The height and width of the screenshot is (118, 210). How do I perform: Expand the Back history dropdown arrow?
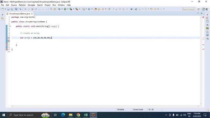pyautogui.click(x=158, y=9)
